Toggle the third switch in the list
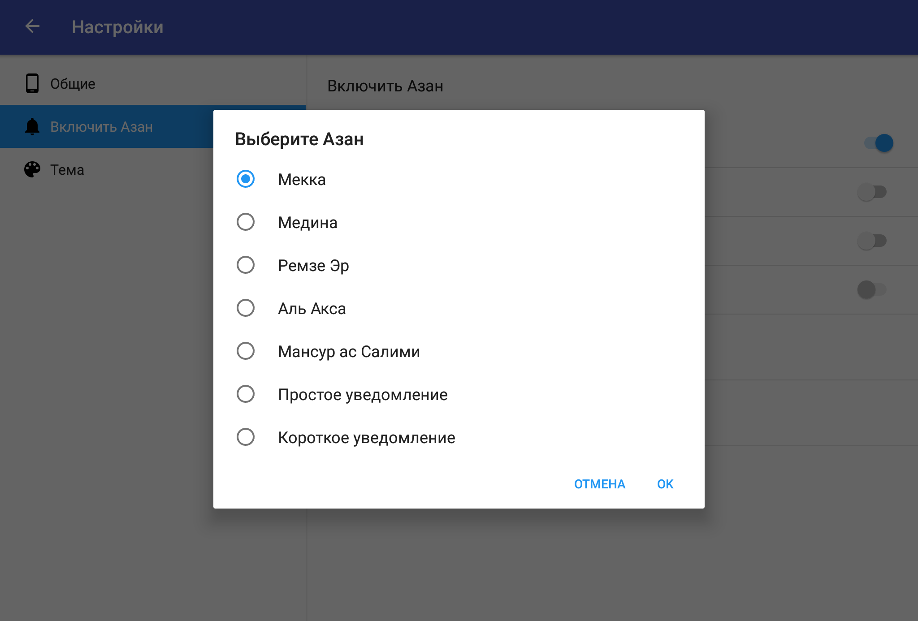This screenshot has width=918, height=621. (x=872, y=241)
